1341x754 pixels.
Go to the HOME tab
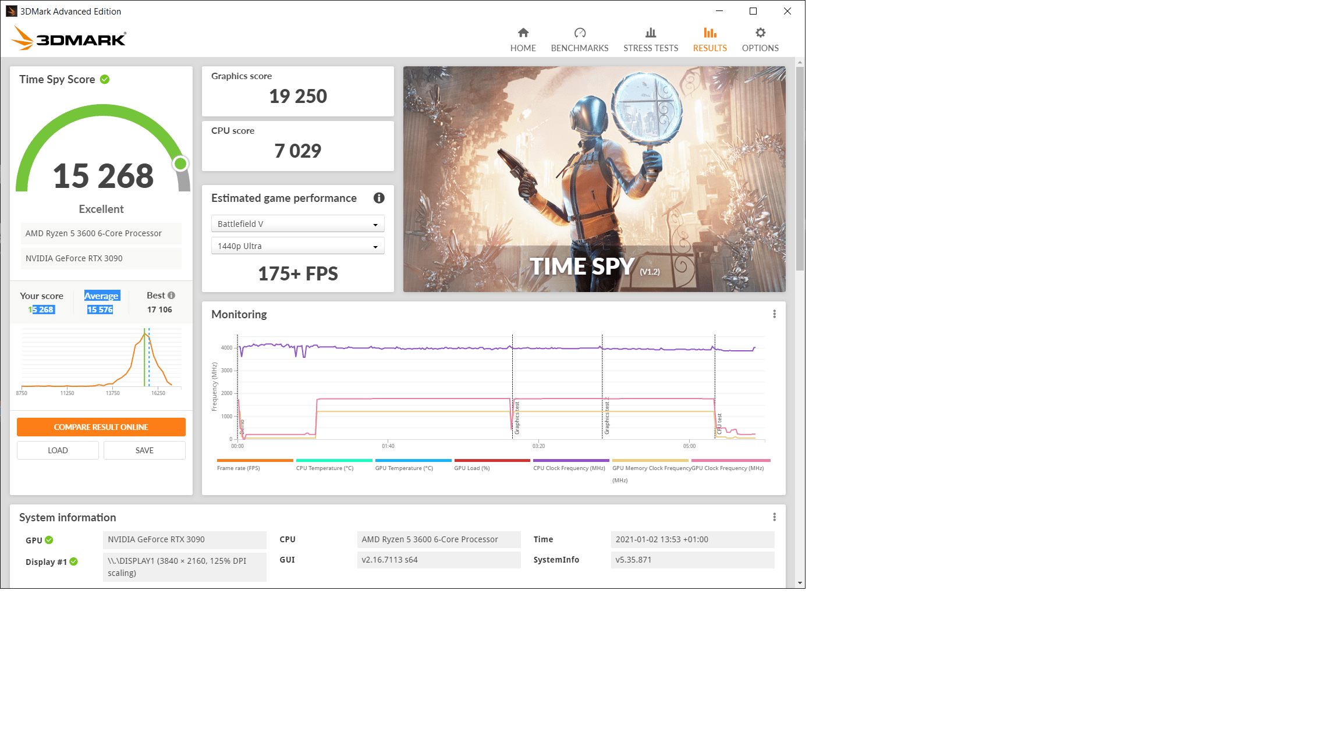[x=523, y=40]
